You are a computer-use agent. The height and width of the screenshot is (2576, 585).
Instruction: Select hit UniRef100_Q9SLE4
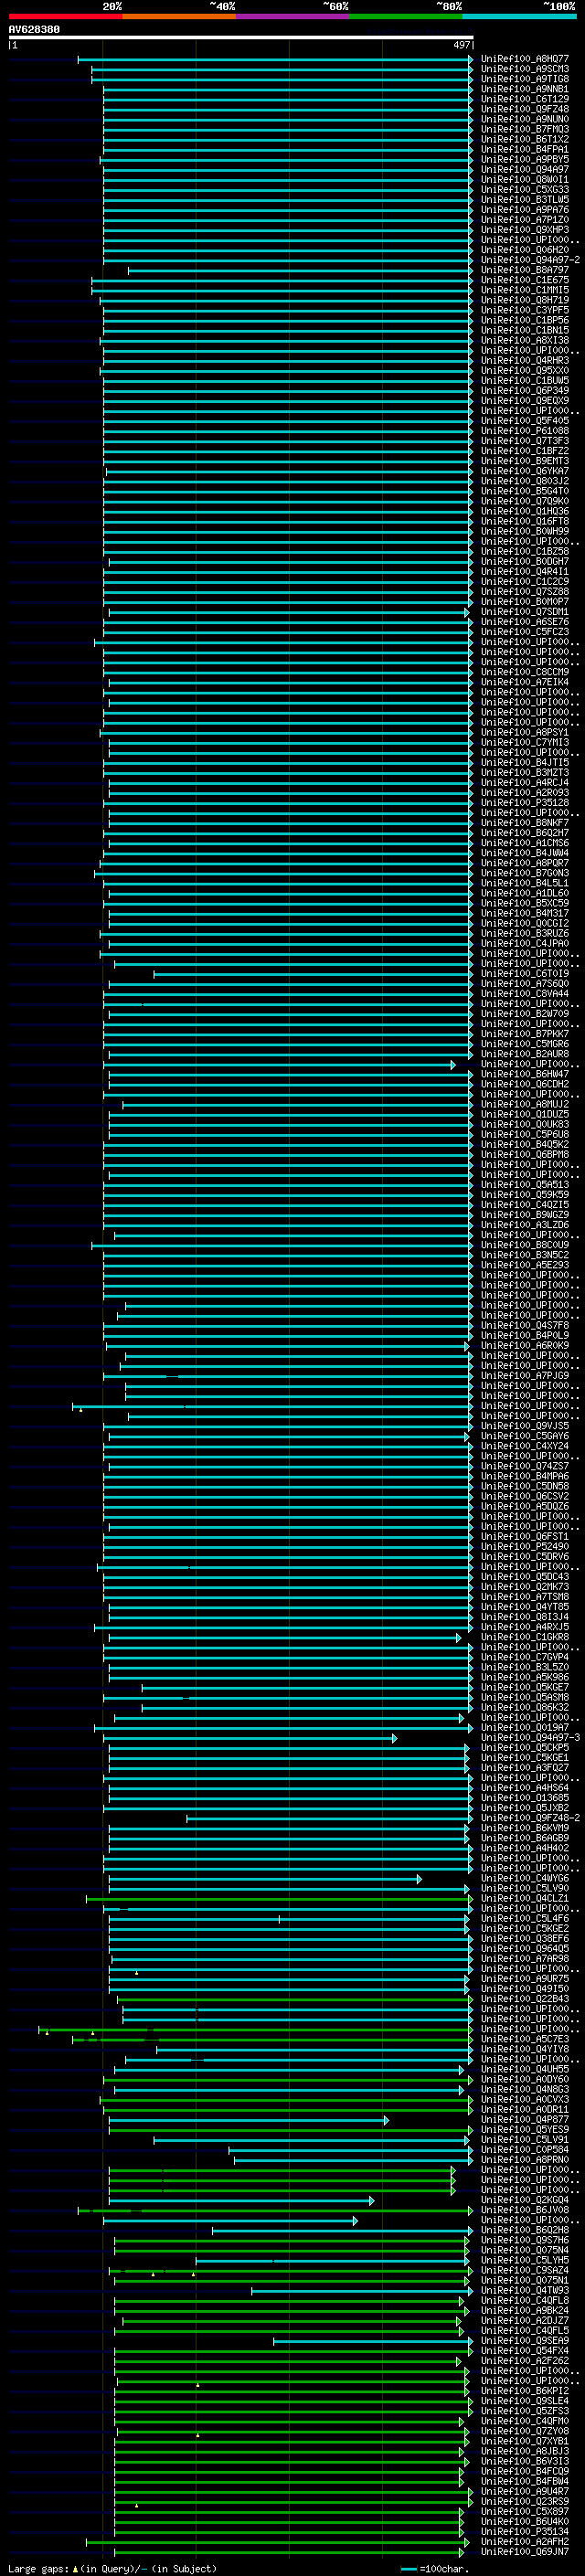[x=525, y=2400]
